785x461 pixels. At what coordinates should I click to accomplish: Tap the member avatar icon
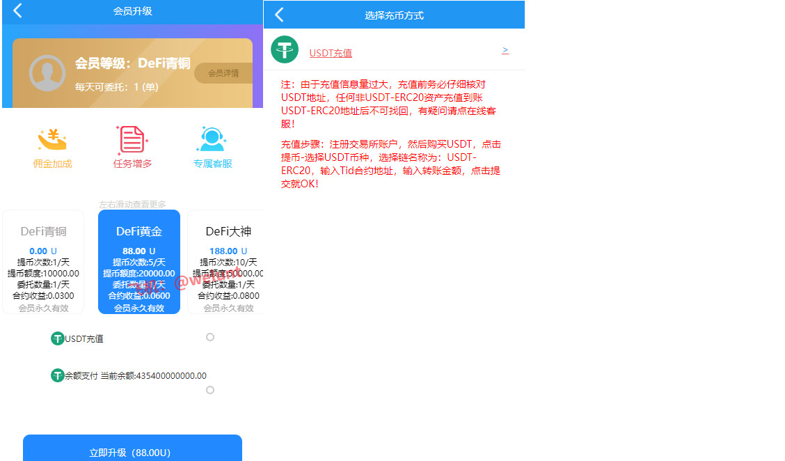(47, 73)
